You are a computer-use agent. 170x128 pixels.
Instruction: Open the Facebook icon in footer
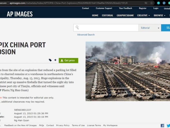[162, 125]
